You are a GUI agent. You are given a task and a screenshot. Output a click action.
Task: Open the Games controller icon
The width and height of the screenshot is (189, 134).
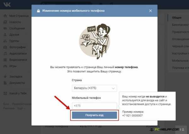pos(5,66)
